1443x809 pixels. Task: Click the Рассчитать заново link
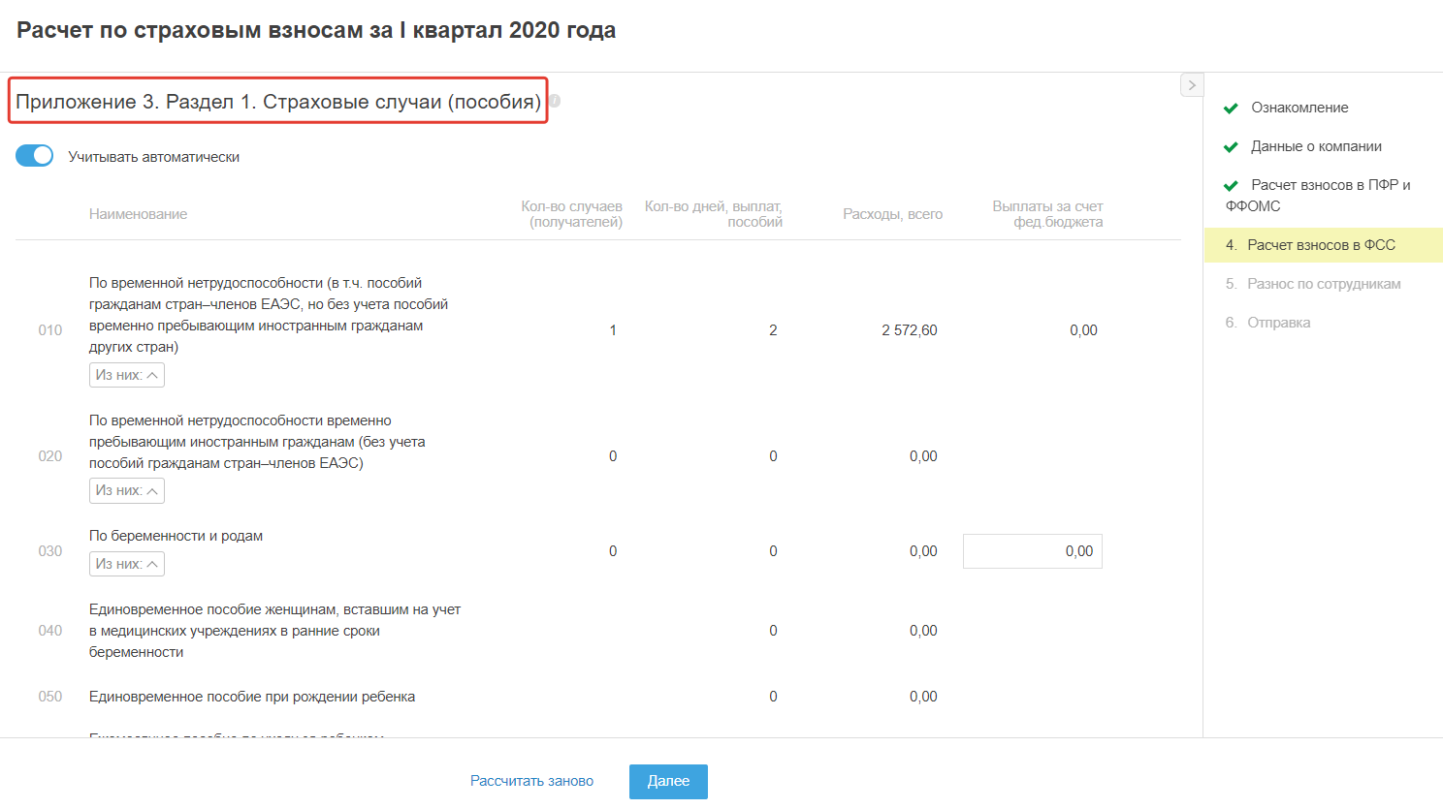coord(531,781)
